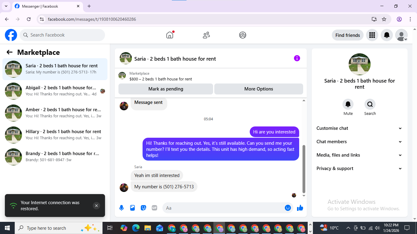
Task: Click the chat scrollbar thumb
Action: pyautogui.click(x=304, y=169)
